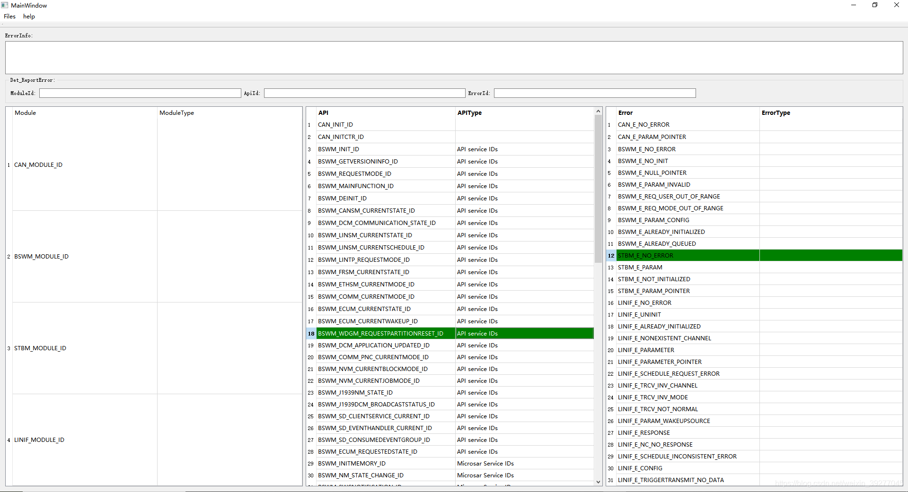Click the ErrorType column header
The width and height of the screenshot is (908, 492).
[831, 113]
